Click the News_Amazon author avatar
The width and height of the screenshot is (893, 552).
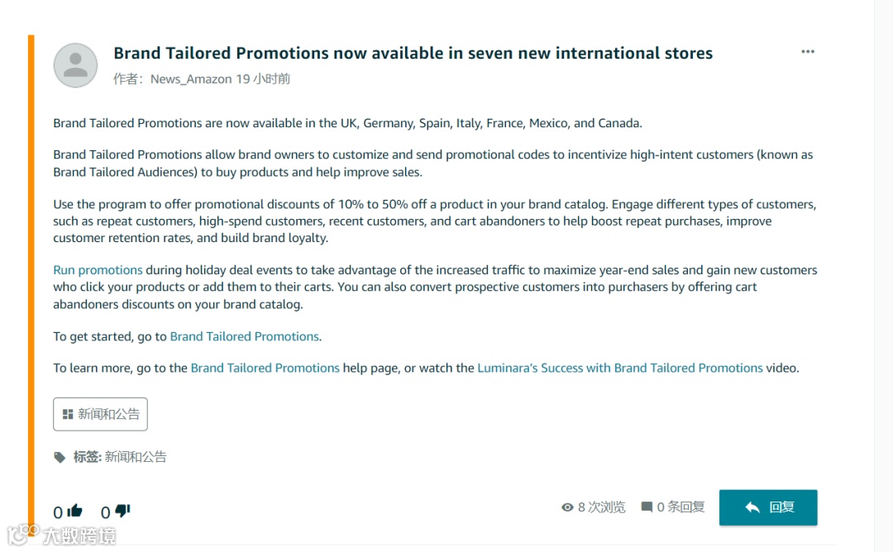[75, 65]
